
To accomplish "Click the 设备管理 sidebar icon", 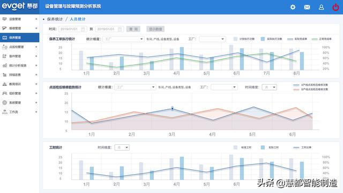I will click(x=5, y=19).
